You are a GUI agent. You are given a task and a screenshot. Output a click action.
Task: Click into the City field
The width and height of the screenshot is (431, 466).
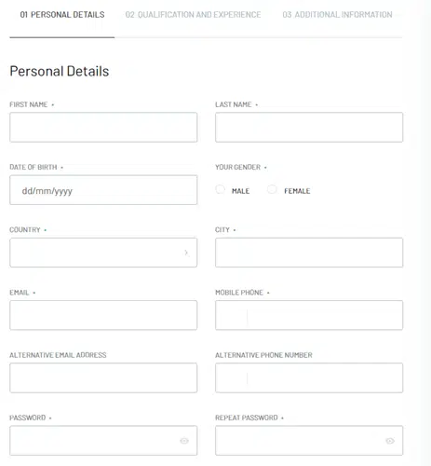click(309, 253)
